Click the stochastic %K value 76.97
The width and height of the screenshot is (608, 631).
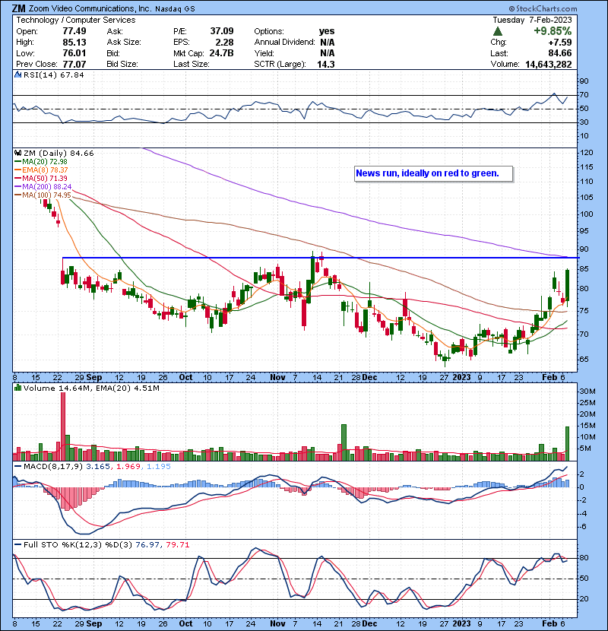(x=147, y=545)
